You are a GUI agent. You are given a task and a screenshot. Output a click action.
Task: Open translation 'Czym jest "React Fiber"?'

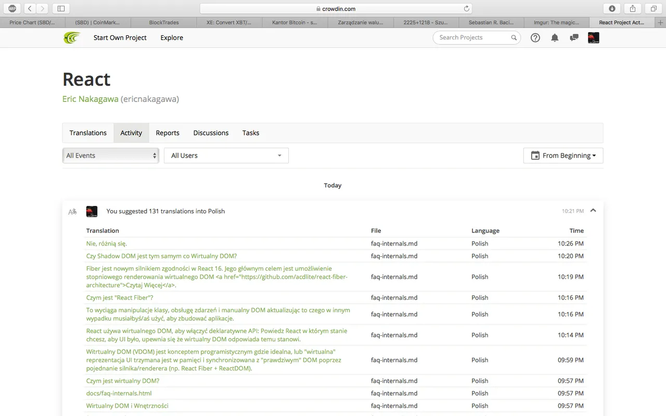click(x=120, y=297)
